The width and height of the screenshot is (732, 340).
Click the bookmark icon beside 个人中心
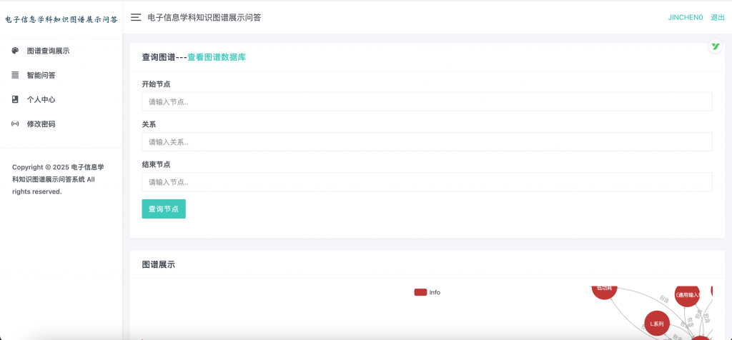(x=15, y=99)
